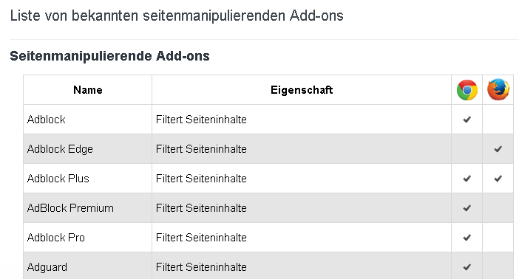Screen dimensions: 519x279
Task: Select the AdBlock Premium name cell
Action: pos(88,207)
